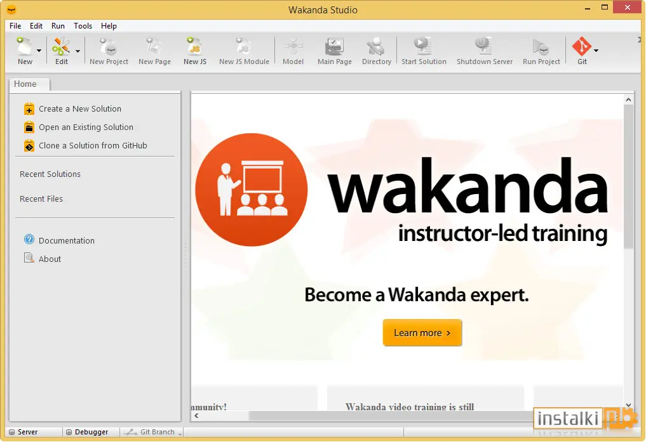Viewport: 646px width, 442px height.
Task: Click the Wakanda video training card text
Action: [x=410, y=406]
